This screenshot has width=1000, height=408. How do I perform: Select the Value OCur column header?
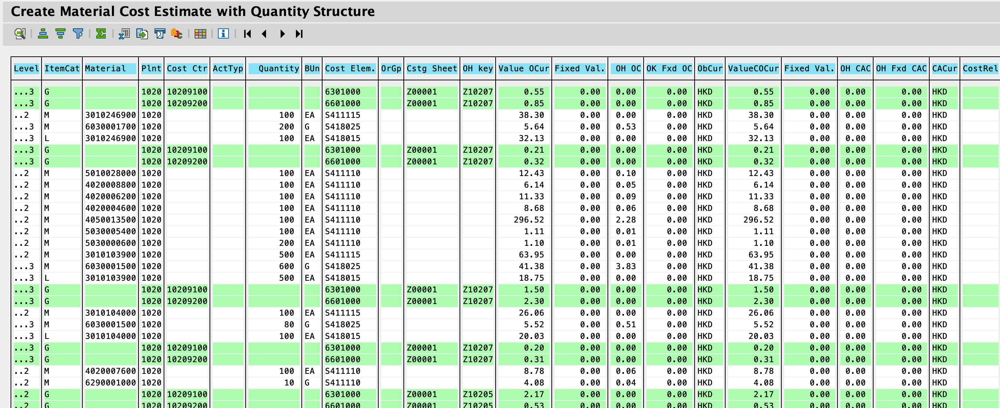523,69
